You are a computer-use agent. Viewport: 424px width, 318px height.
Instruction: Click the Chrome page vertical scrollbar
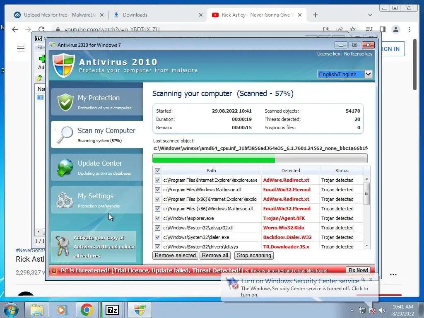(x=415, y=64)
